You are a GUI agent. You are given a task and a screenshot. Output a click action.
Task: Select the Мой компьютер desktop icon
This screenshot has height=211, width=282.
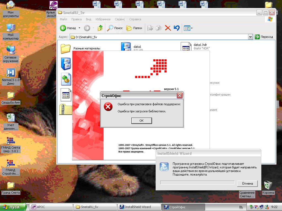pos(11,32)
